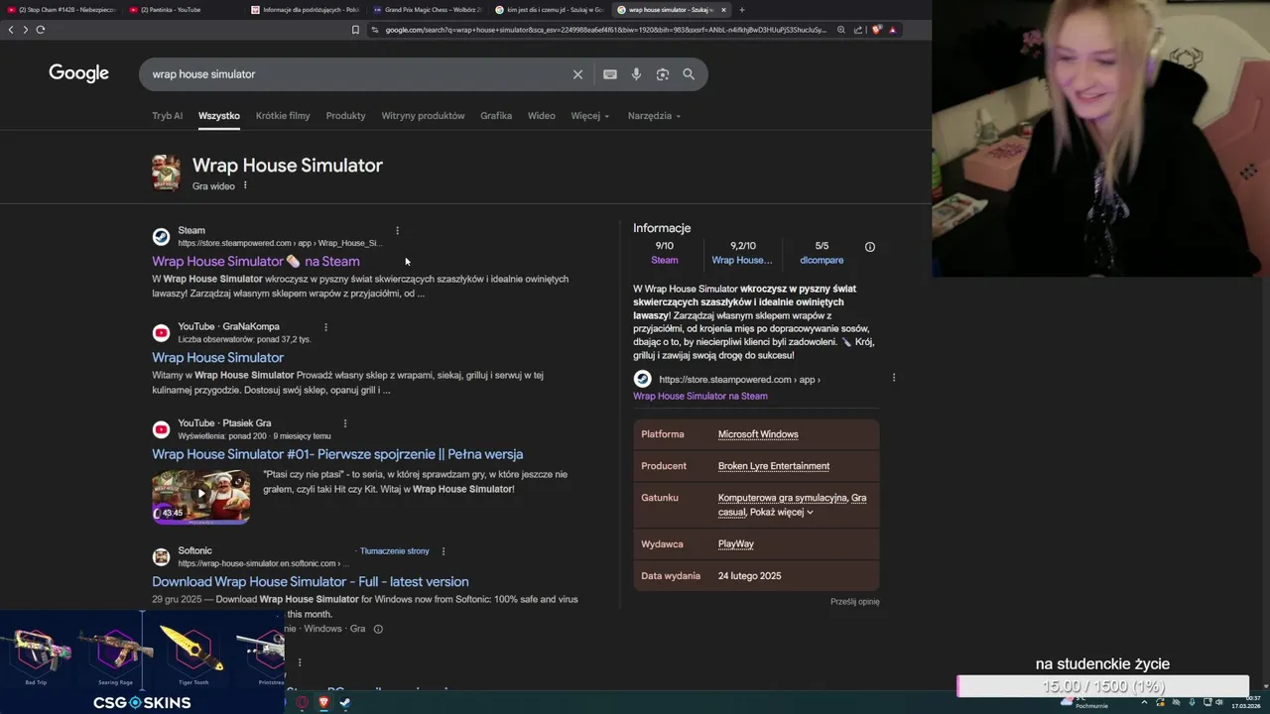Open 'Microsoft Windows' platform link
This screenshot has height=714, width=1270.
point(758,434)
